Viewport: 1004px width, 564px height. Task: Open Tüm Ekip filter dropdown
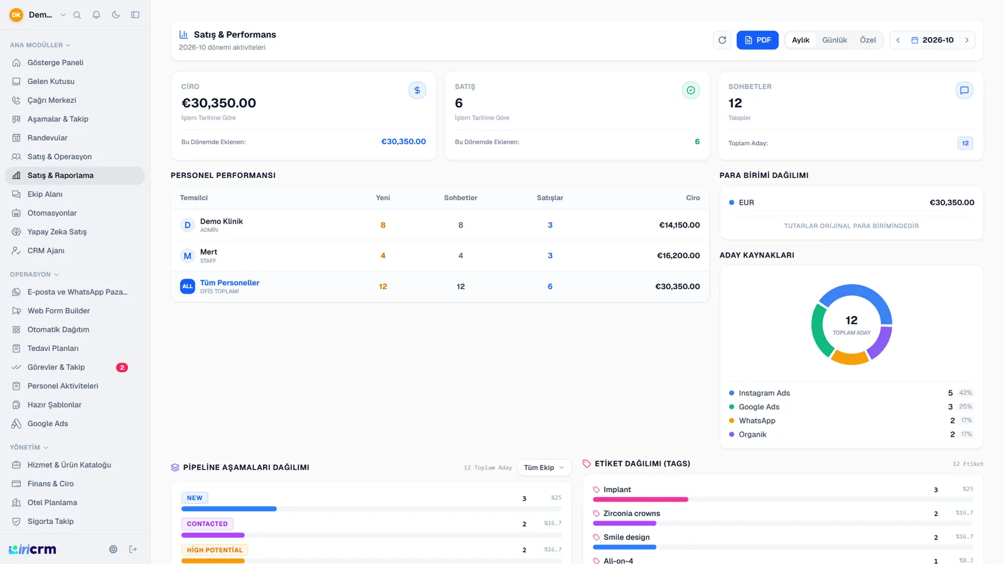[544, 467]
